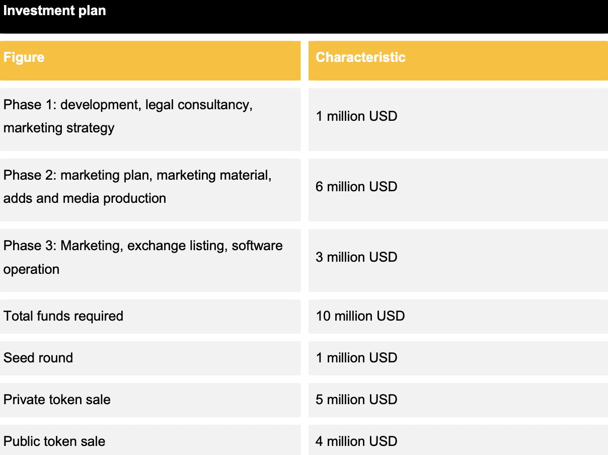Select the Characteristic column header
The height and width of the screenshot is (455, 608).
[x=458, y=60]
